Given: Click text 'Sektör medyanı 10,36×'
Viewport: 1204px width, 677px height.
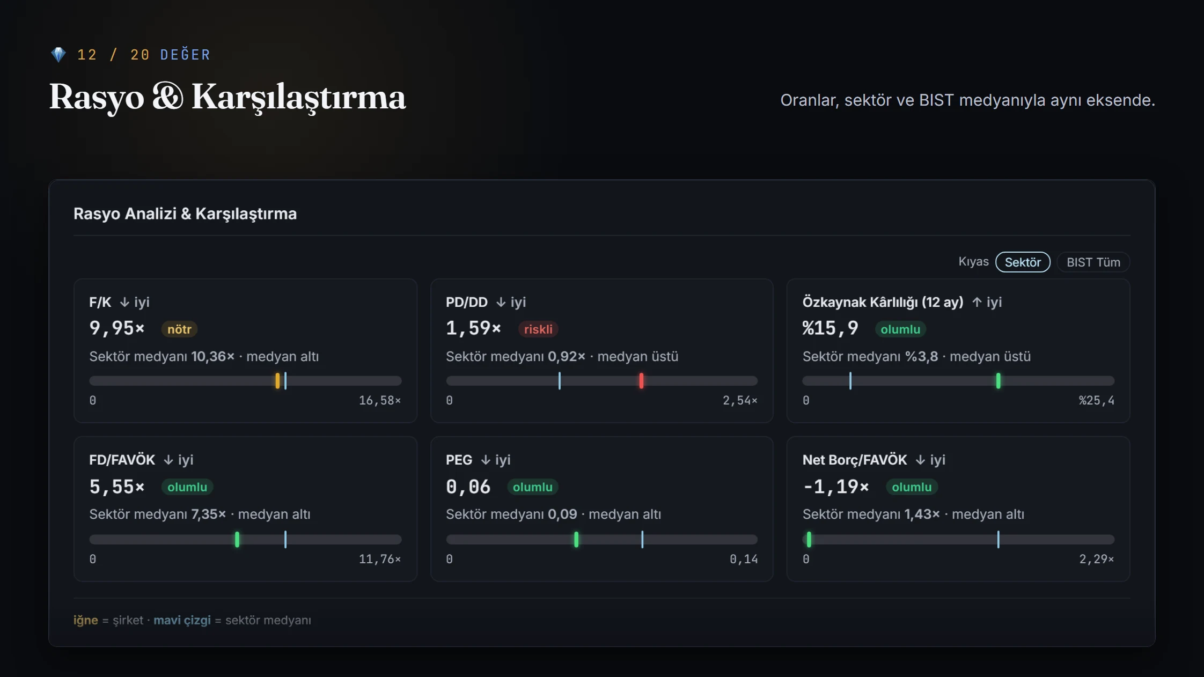Looking at the screenshot, I should click(x=162, y=357).
